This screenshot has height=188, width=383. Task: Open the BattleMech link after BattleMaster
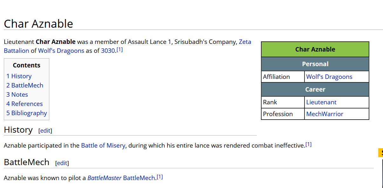pos(139,178)
